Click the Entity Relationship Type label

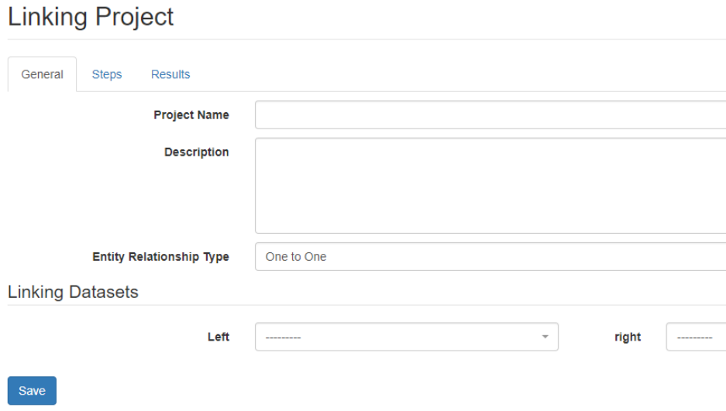[x=160, y=257]
